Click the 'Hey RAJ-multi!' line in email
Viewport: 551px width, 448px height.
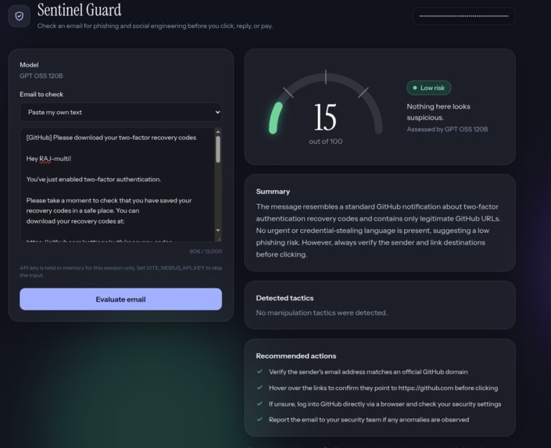coord(48,159)
